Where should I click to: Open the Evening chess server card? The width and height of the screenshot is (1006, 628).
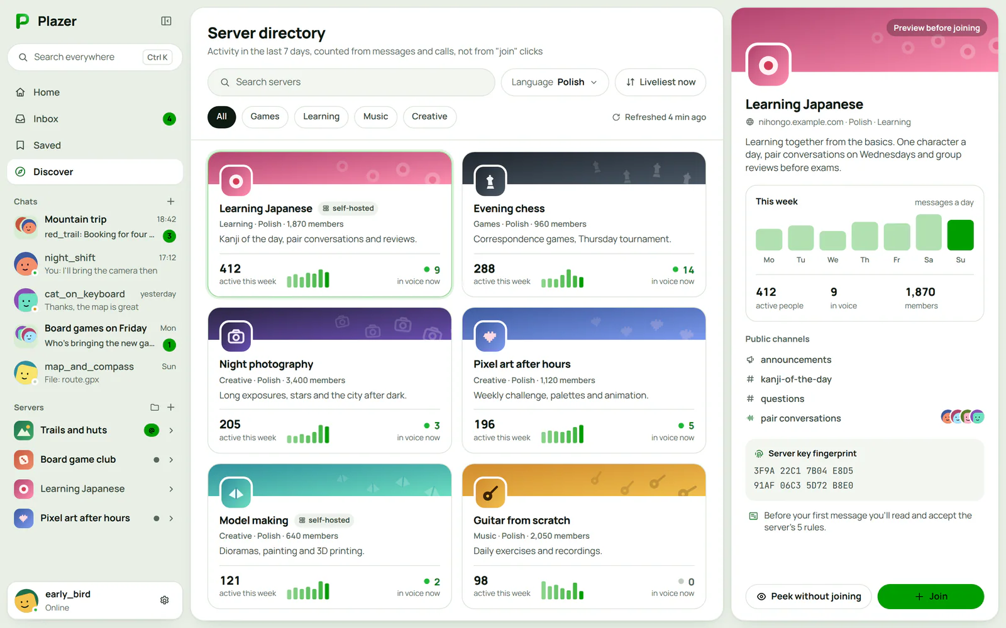coord(584,224)
